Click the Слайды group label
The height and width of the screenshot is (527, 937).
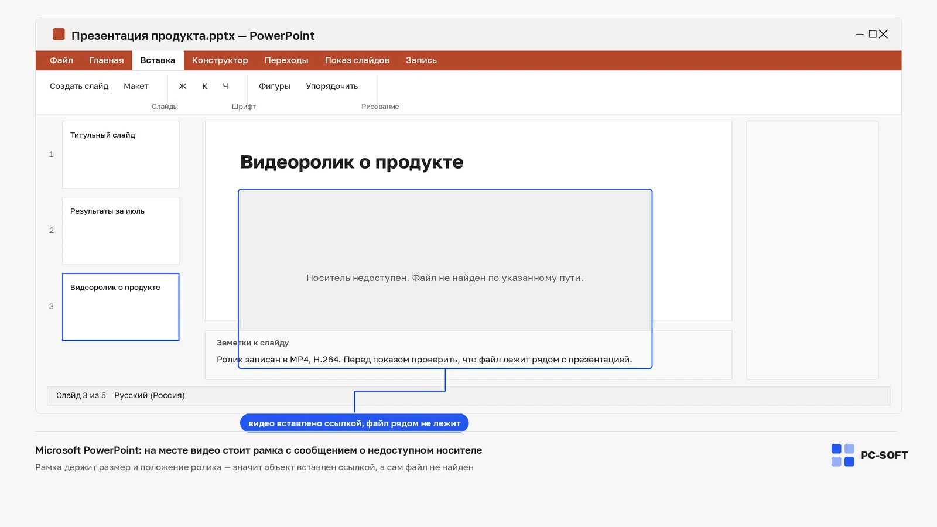(165, 107)
